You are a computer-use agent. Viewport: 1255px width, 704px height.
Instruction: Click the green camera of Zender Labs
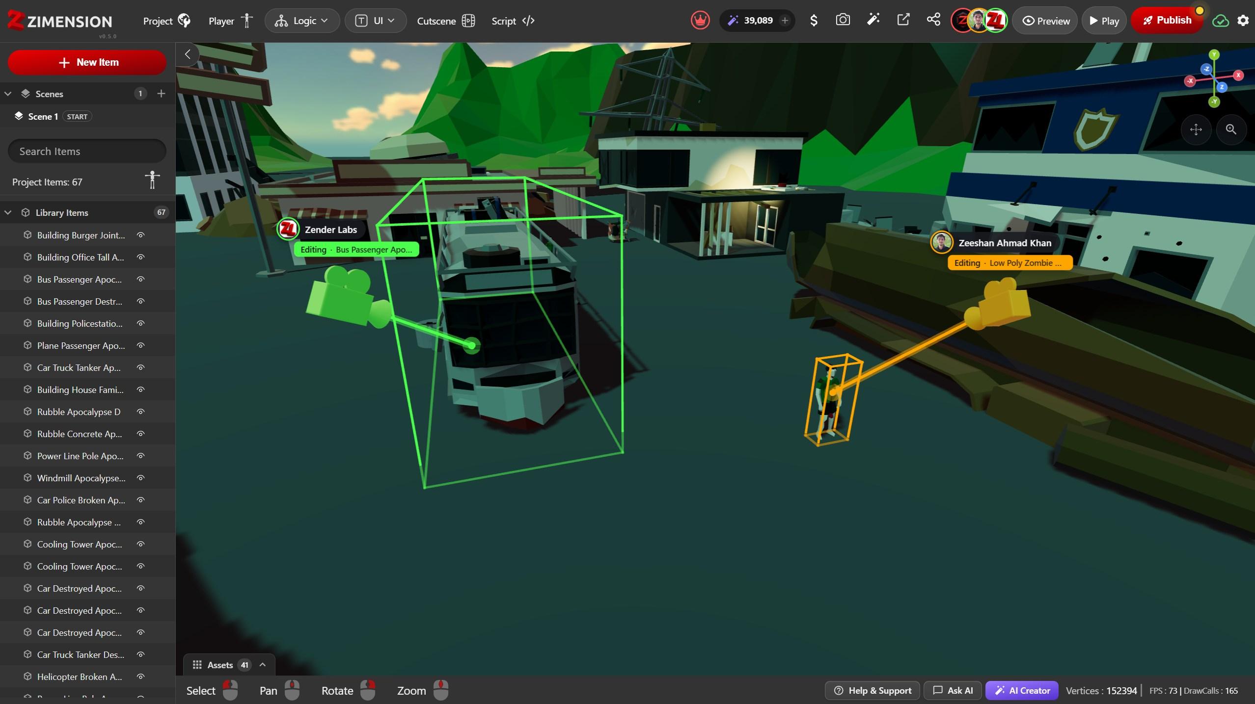(x=348, y=297)
